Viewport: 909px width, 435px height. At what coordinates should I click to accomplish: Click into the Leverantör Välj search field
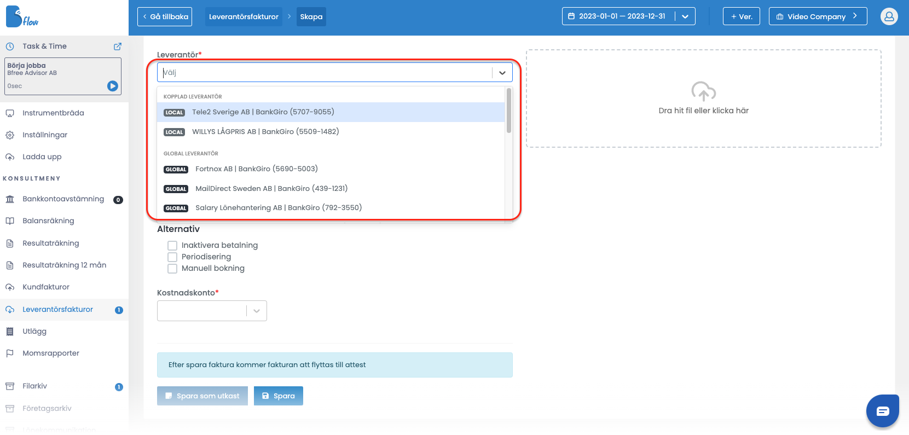(x=325, y=72)
